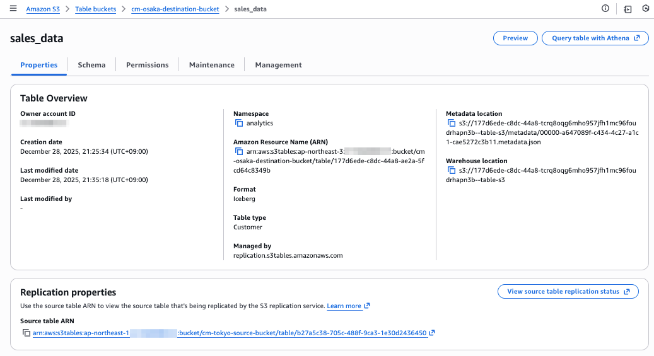Go to Table buckets breadcrumb
Viewport: 654px width, 356px height.
pos(95,9)
